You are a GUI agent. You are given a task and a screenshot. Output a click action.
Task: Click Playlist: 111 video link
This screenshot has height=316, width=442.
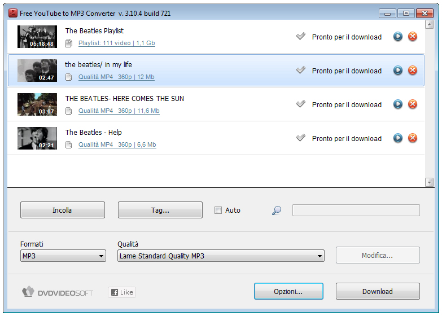tap(116, 43)
